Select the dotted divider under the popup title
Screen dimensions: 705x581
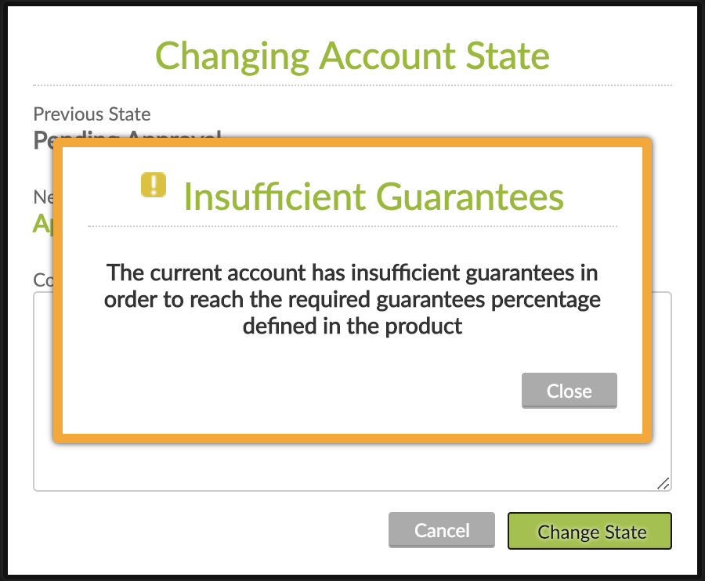(352, 226)
